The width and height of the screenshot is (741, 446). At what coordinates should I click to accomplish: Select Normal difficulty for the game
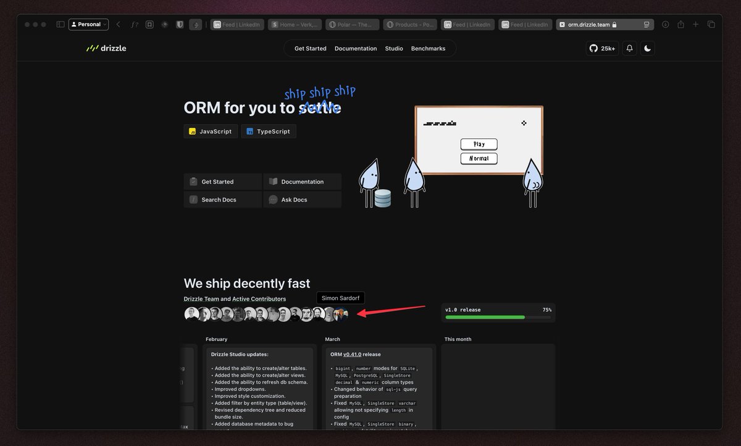pos(479,158)
